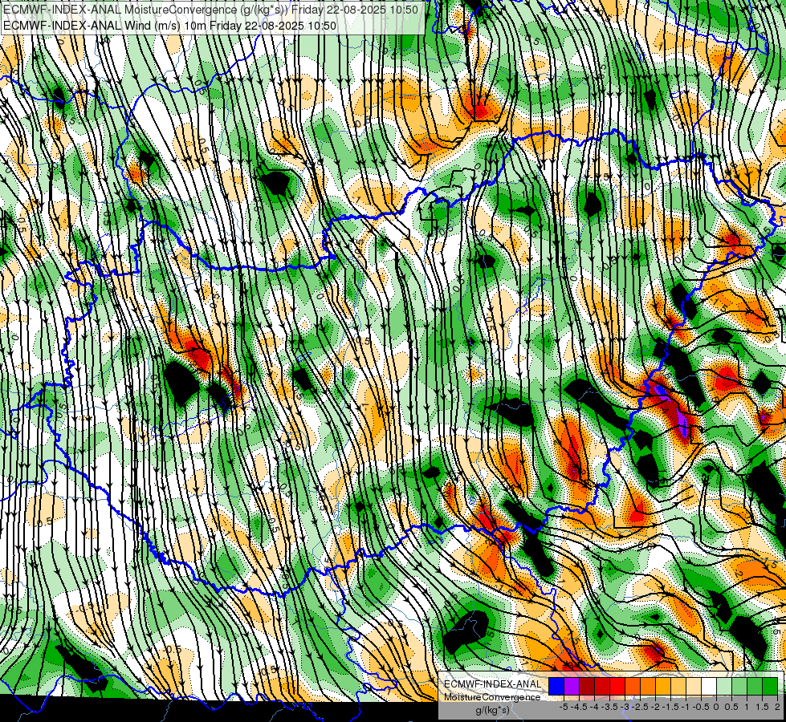Click the pale peach swatch left of -0.5

point(694,687)
